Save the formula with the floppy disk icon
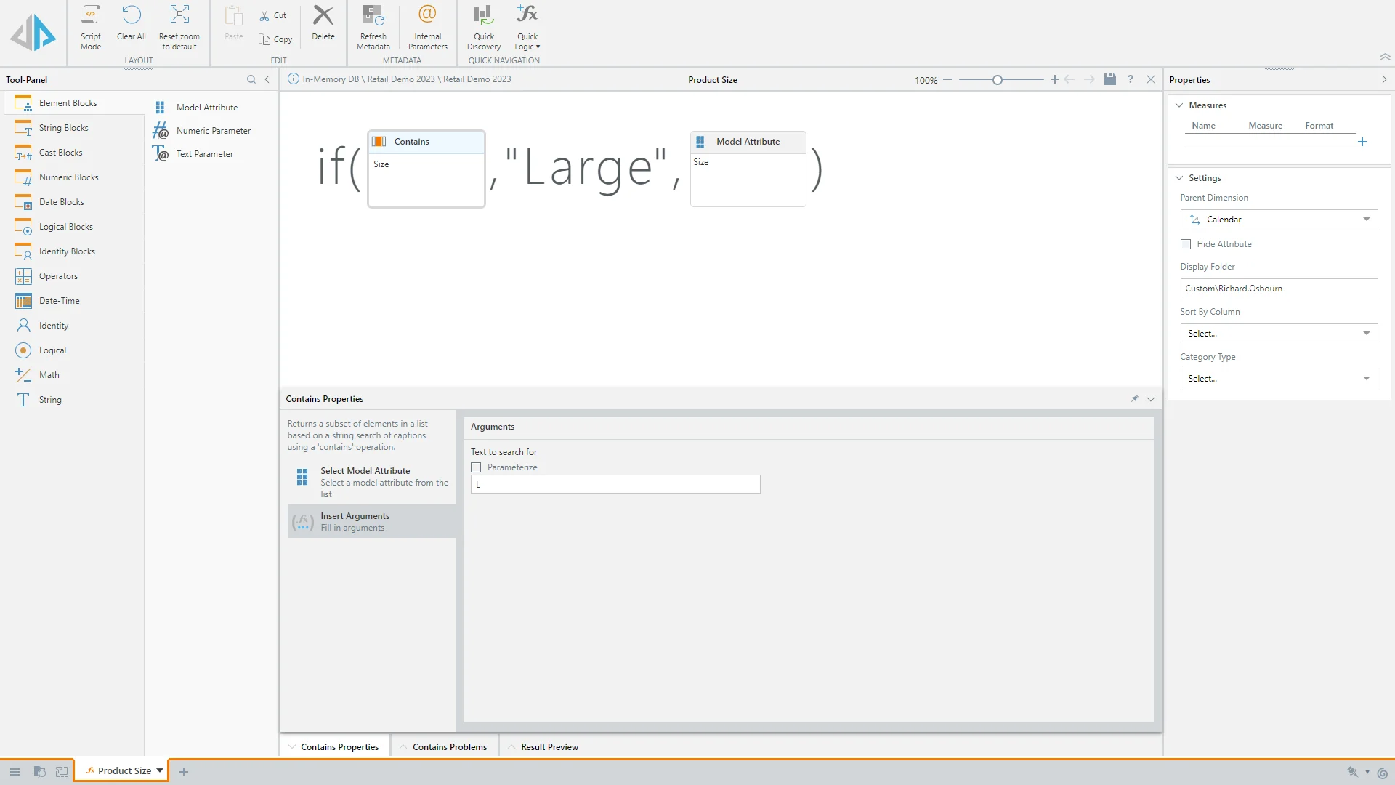1395x785 pixels. (1109, 79)
